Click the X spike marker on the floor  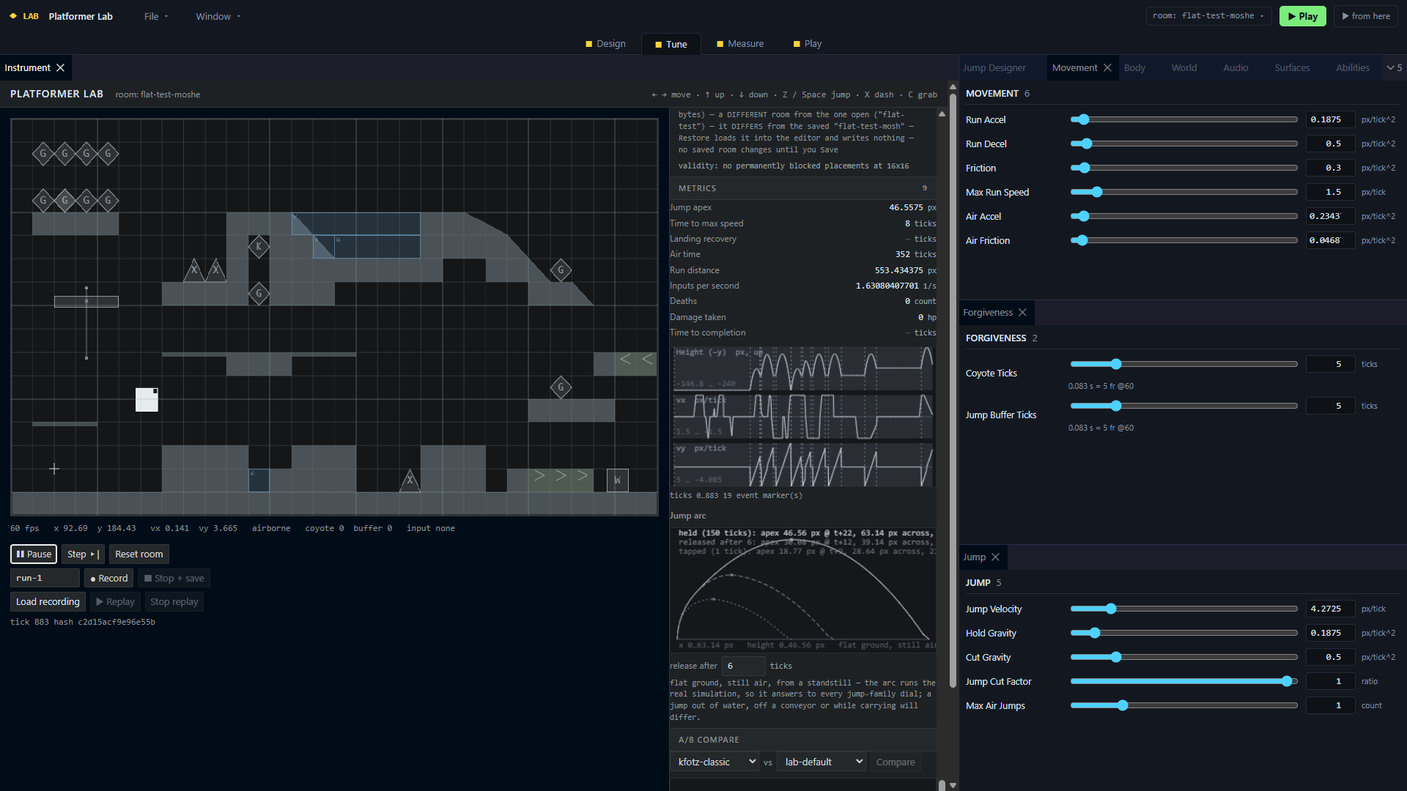tap(410, 480)
